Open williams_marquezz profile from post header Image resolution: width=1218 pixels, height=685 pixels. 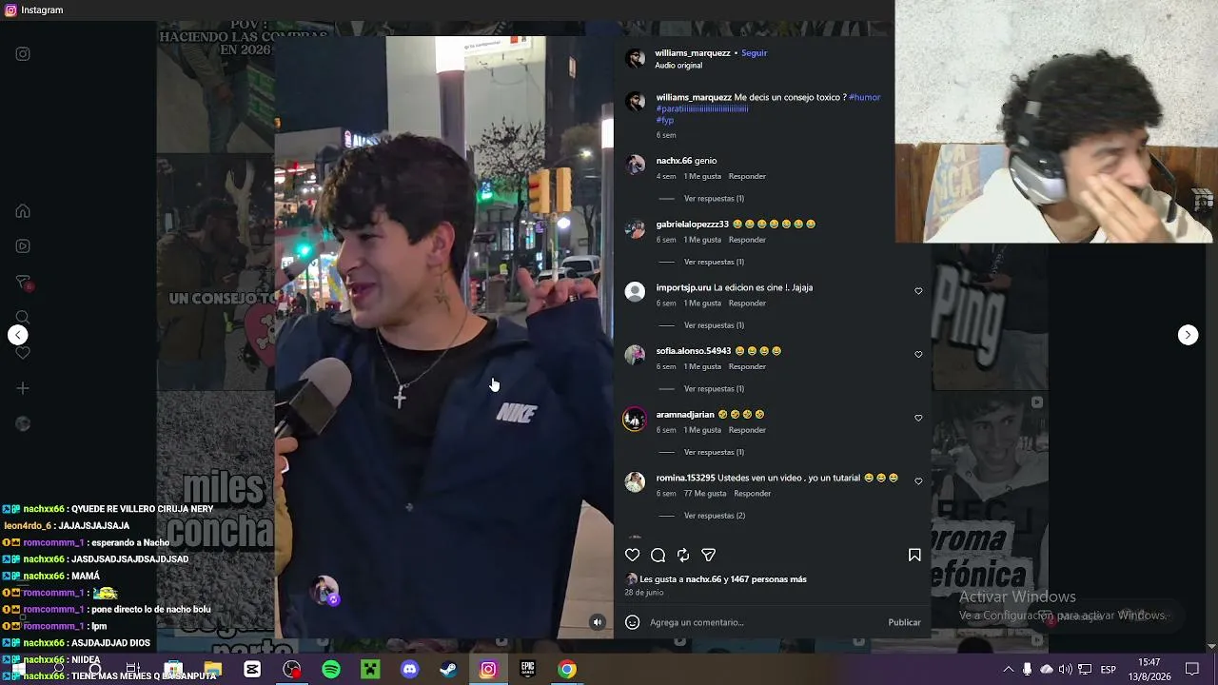point(693,53)
